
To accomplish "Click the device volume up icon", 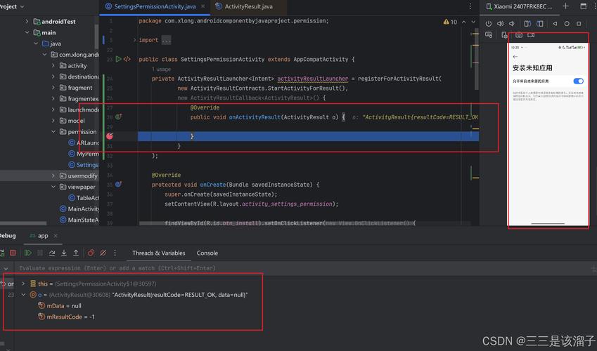I will click(x=501, y=23).
